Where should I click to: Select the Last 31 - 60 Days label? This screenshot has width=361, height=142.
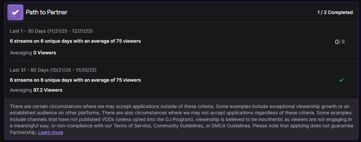(29, 70)
